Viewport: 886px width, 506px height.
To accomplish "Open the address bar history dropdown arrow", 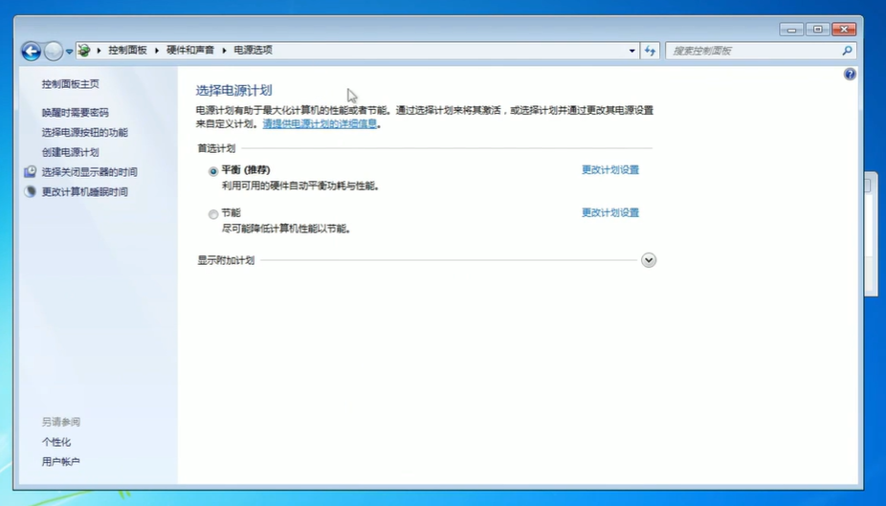I will pyautogui.click(x=631, y=51).
